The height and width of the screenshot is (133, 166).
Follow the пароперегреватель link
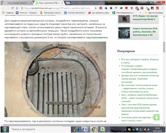pyautogui.click(x=97, y=37)
